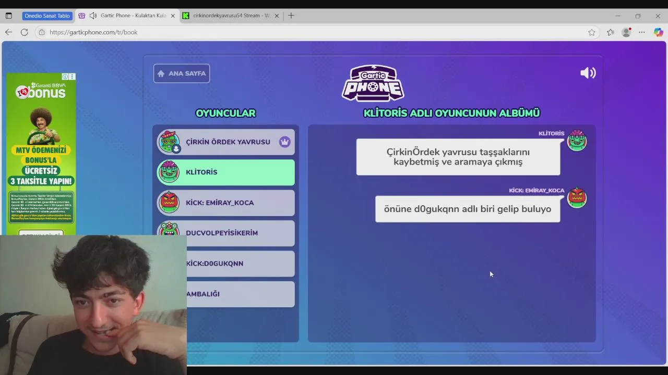The image size is (668, 375).
Task: Click the 'KLİTORİS ADLI OYUNCUNUN ALBÜMÜ' heading
Action: 451,113
